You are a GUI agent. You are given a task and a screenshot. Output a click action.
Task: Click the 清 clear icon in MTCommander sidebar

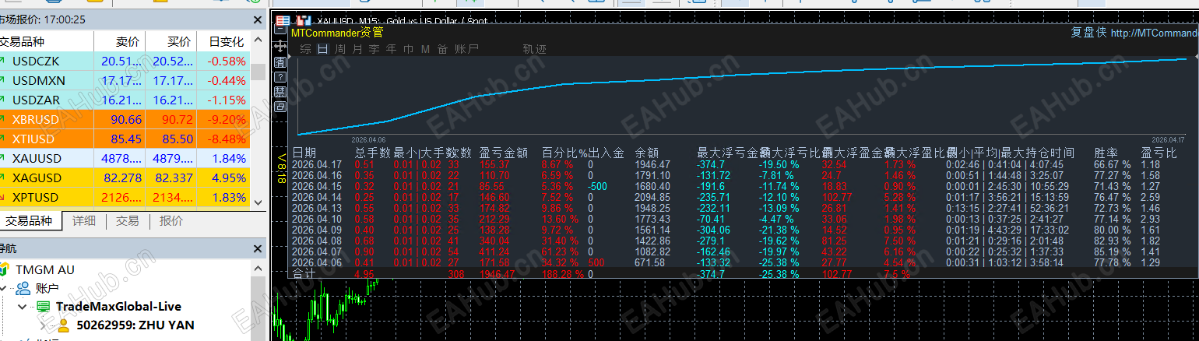(280, 62)
